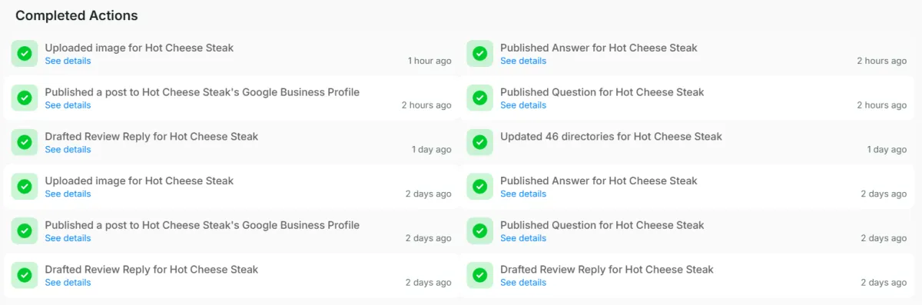Click check icon for Uploaded image from 2 days ago
The image size is (922, 305).
point(25,187)
